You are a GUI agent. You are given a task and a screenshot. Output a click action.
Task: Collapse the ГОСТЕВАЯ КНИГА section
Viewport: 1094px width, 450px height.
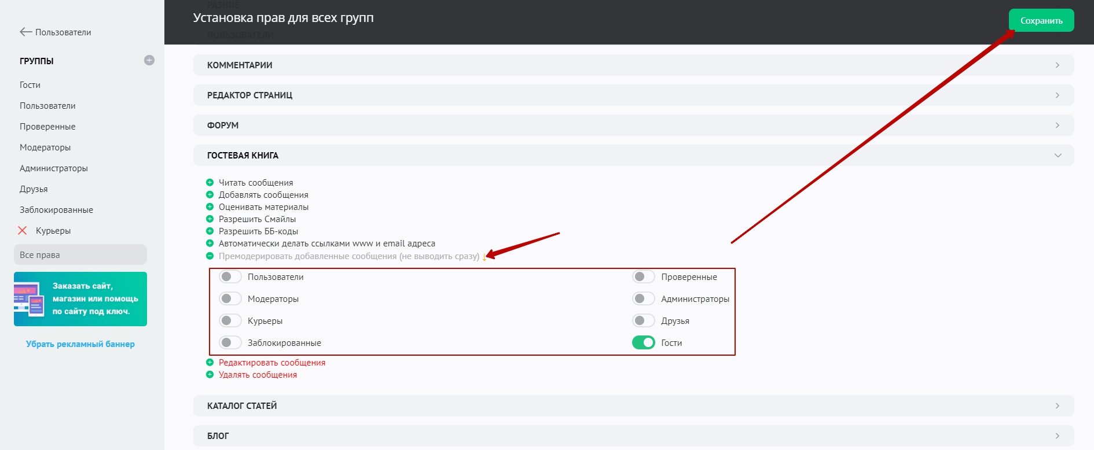(x=633, y=156)
